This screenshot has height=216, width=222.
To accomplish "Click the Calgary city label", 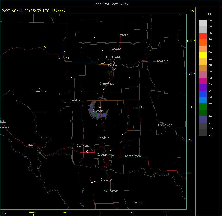I will click(x=103, y=155).
